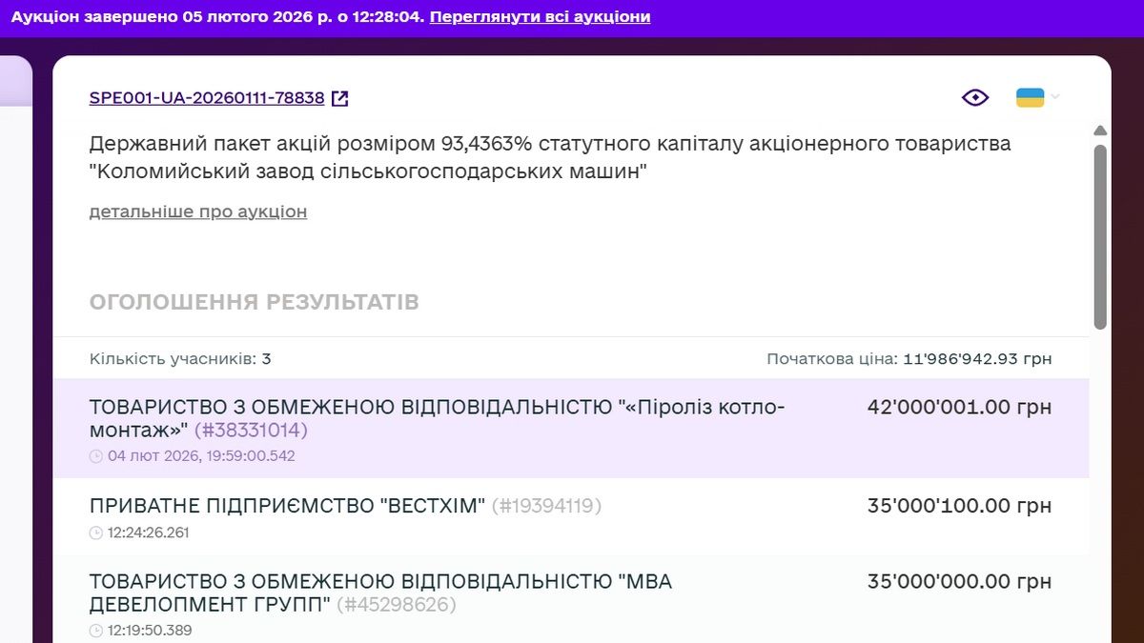Select the highlighted Піроліз котломонтаж winning bid row
This screenshot has height=643, width=1144.
tap(572, 427)
